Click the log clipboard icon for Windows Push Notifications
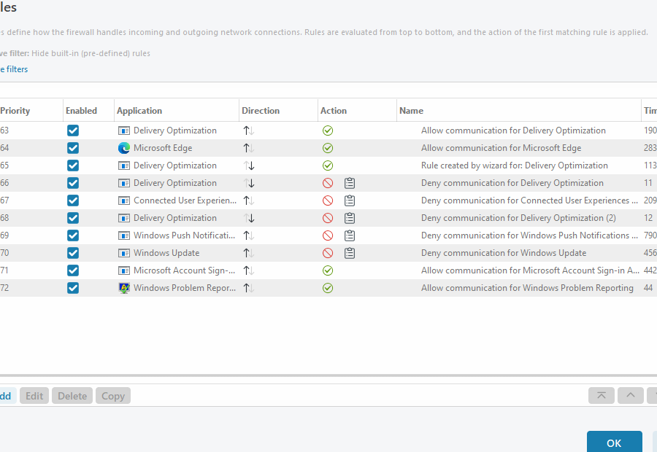Image resolution: width=657 pixels, height=452 pixels. (350, 235)
